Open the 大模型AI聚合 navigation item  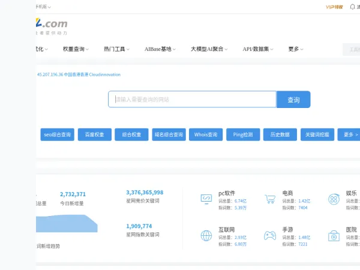207,49
